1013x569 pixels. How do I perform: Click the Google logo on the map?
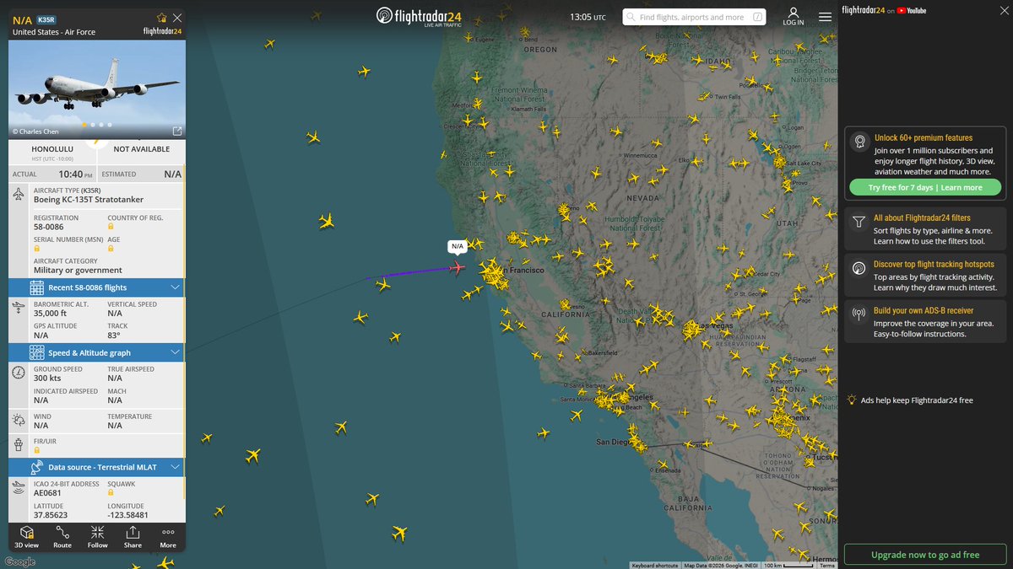pyautogui.click(x=19, y=561)
